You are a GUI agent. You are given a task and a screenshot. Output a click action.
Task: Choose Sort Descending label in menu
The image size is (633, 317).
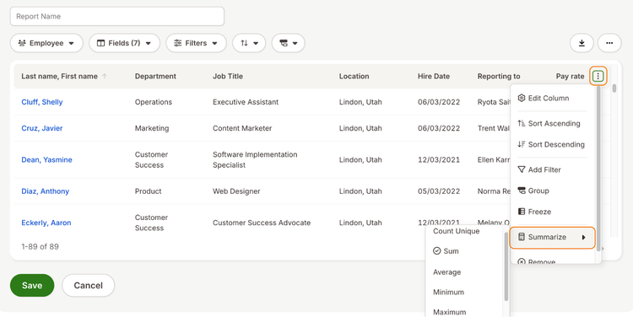[x=556, y=144]
